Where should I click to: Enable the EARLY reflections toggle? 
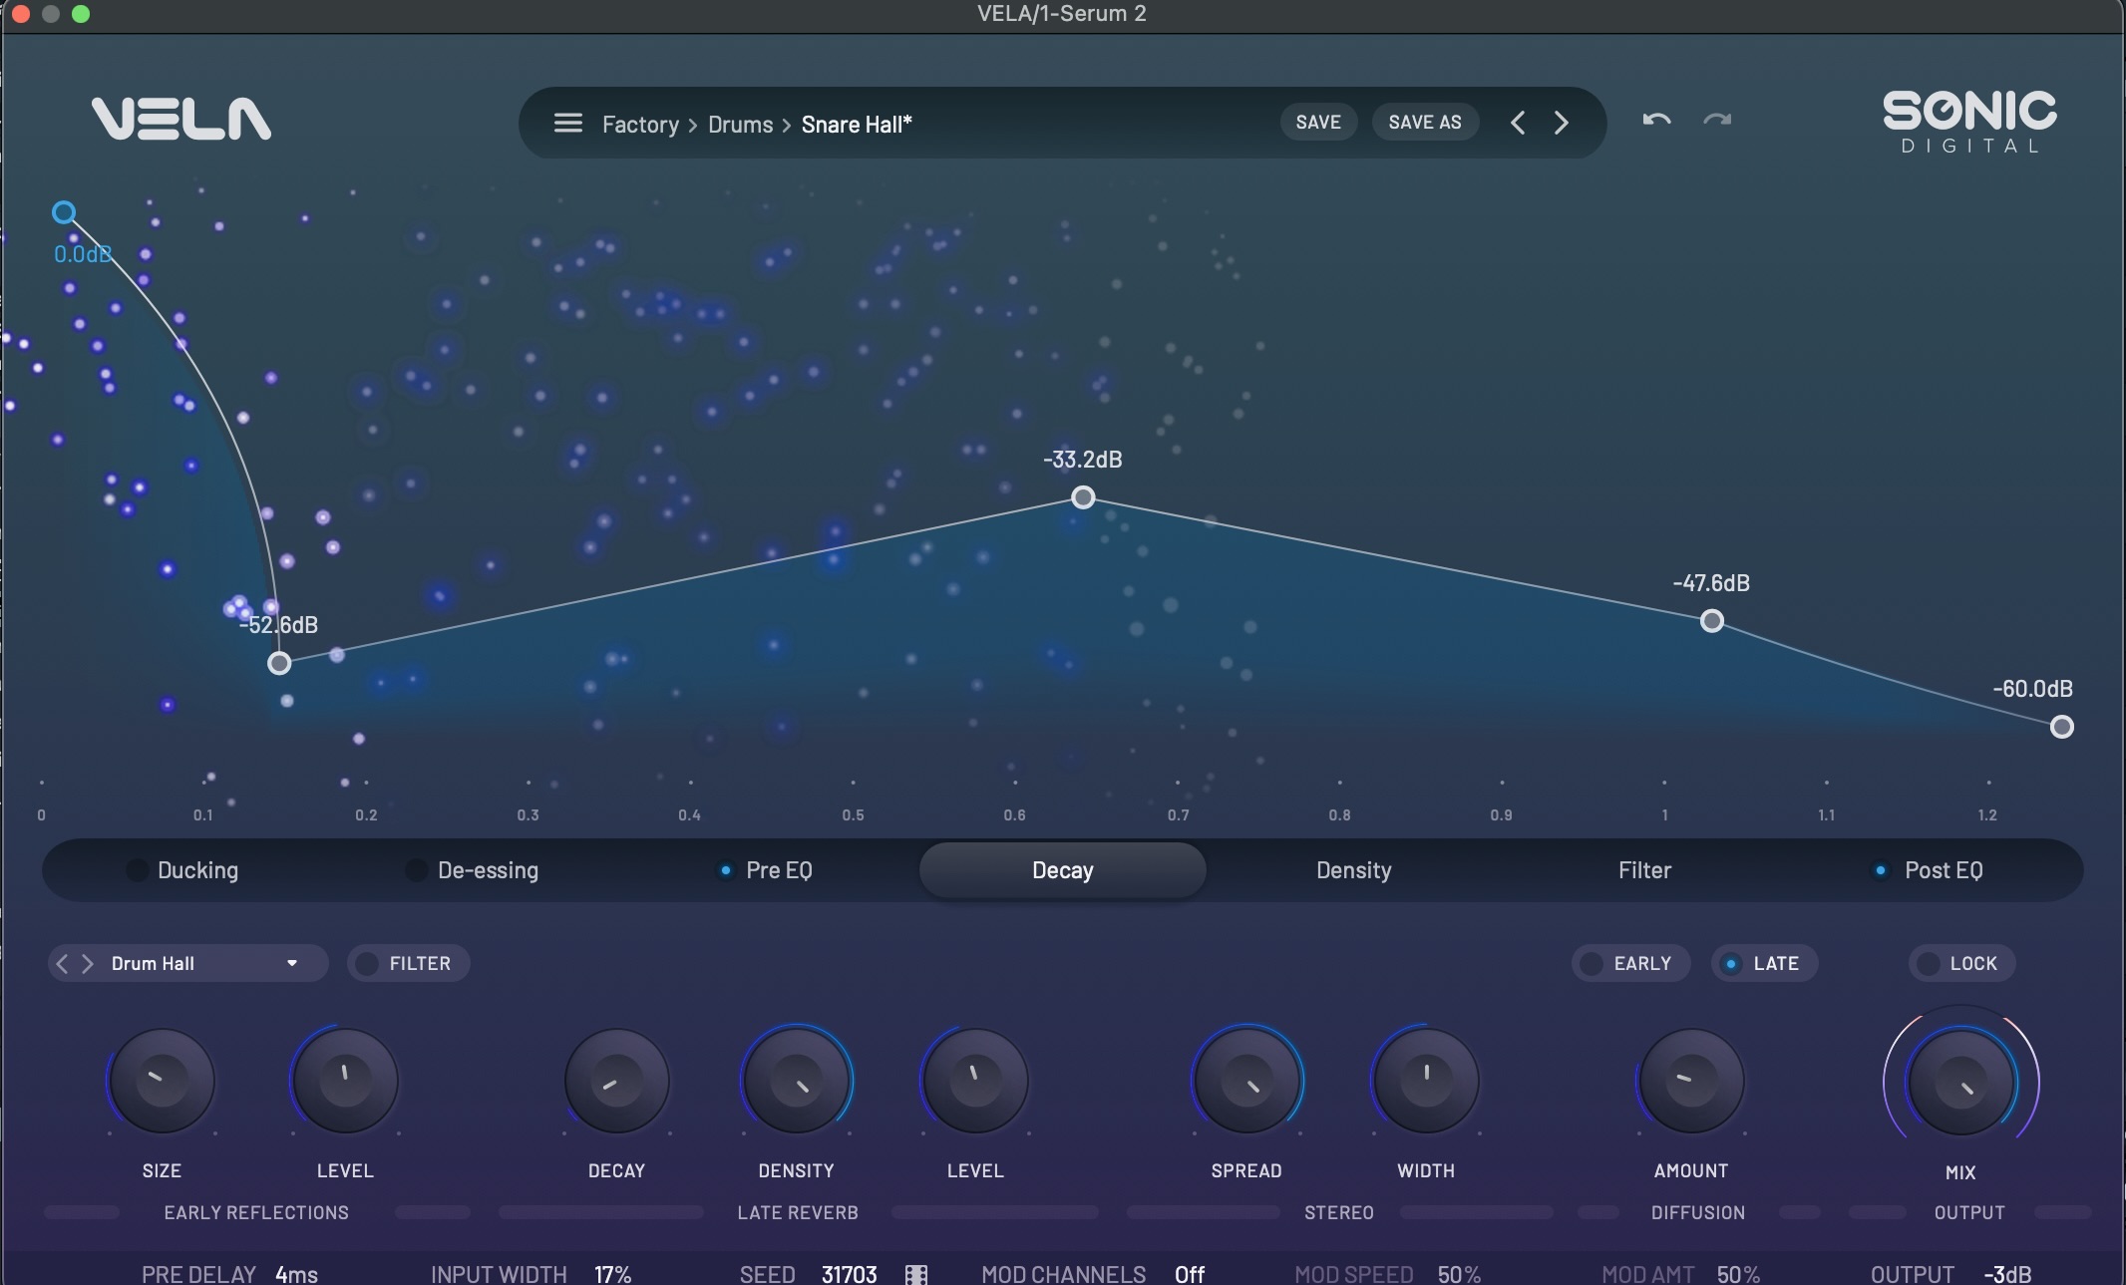(1631, 963)
